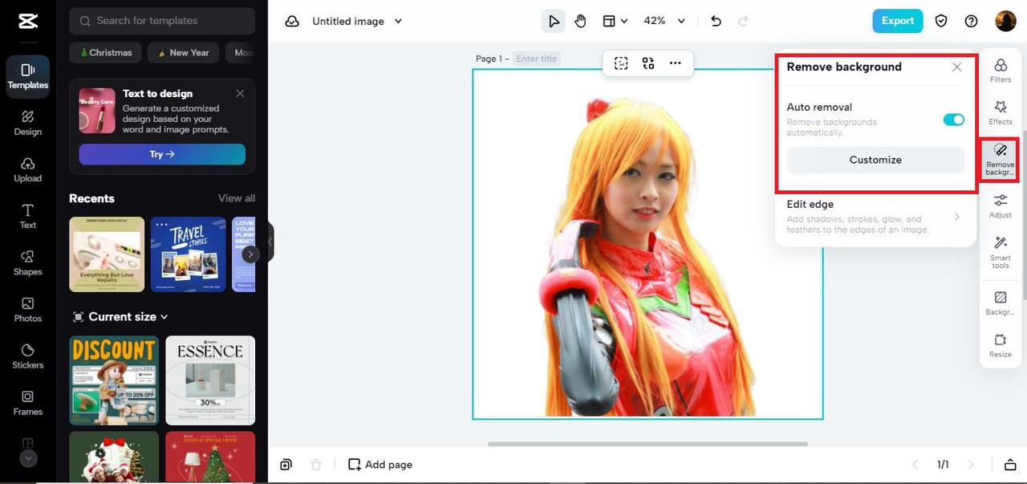The height and width of the screenshot is (484, 1027).
Task: Collapse the left templates panel
Action: 270,242
